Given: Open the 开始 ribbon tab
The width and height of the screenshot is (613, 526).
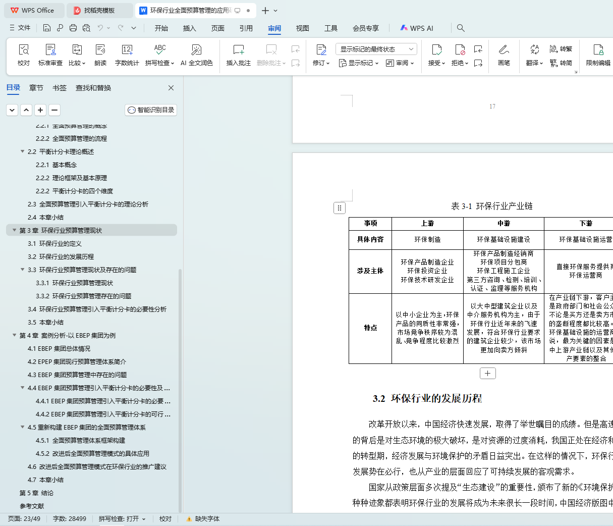Looking at the screenshot, I should [x=161, y=28].
